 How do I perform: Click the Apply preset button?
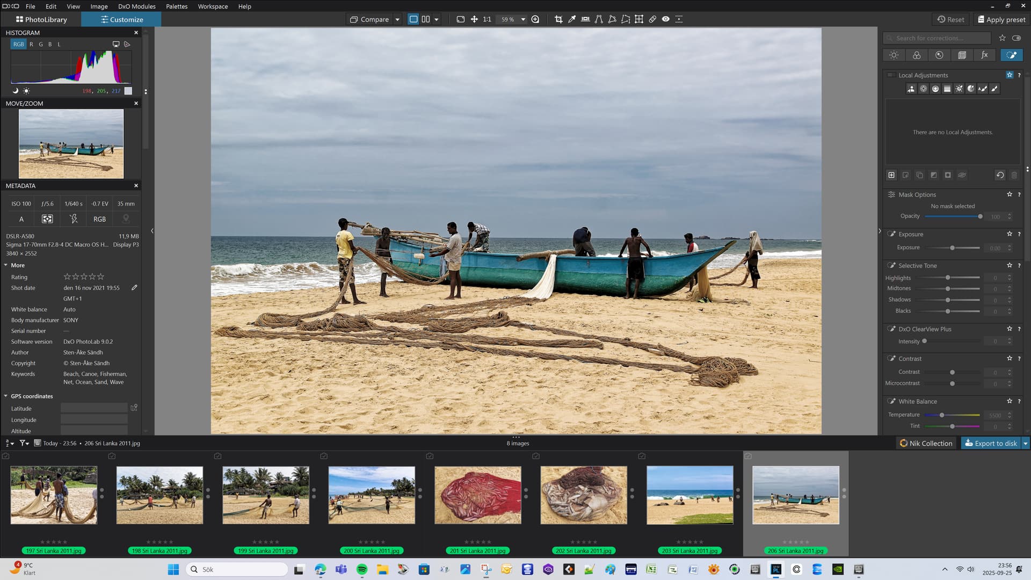[1001, 19]
